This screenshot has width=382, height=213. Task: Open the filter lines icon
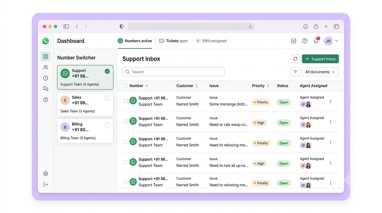click(295, 72)
